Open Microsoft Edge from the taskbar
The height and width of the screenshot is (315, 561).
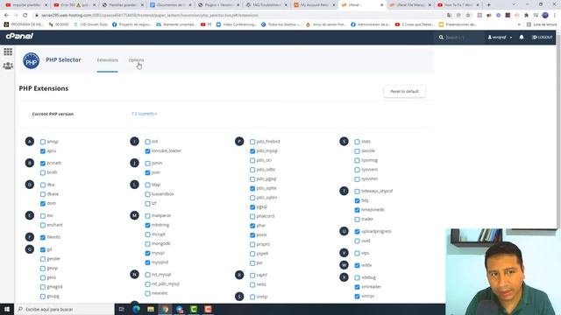pyautogui.click(x=136, y=309)
